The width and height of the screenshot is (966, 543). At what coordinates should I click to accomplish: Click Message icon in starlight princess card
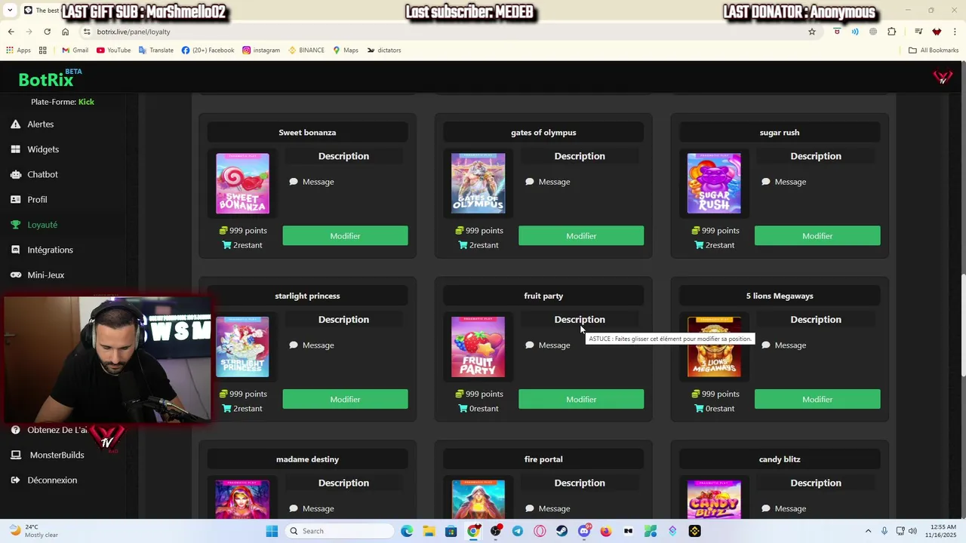[x=294, y=345]
